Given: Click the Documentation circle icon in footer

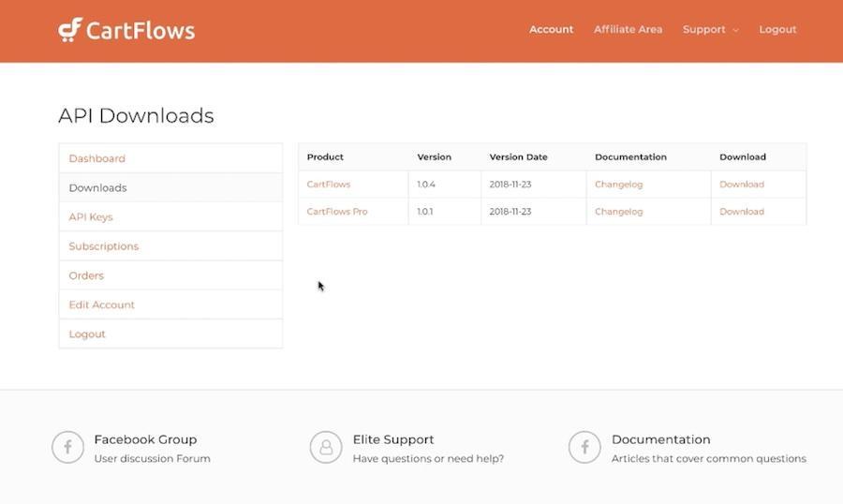Looking at the screenshot, I should click(584, 447).
